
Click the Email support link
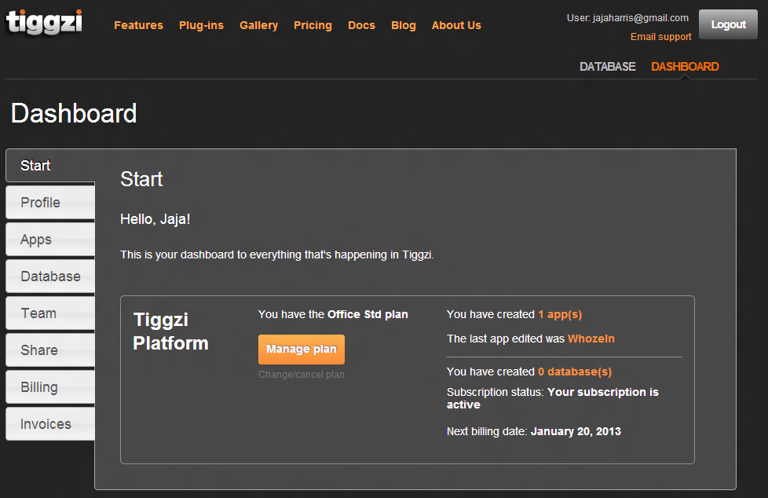(x=660, y=37)
